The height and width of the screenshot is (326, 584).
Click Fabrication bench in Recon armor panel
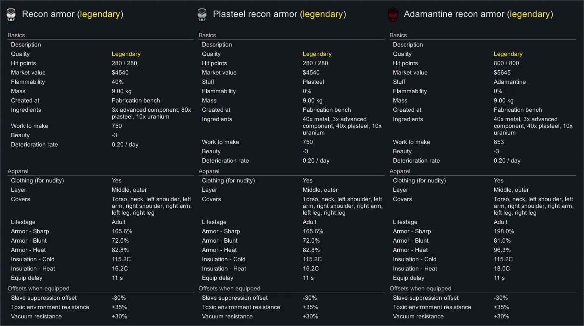click(x=136, y=100)
